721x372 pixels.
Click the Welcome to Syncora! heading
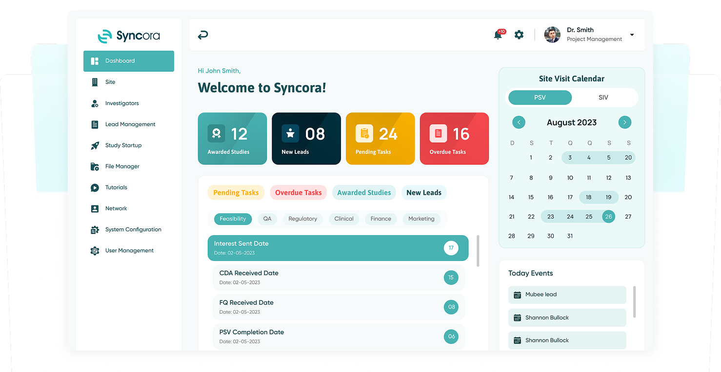pyautogui.click(x=262, y=88)
